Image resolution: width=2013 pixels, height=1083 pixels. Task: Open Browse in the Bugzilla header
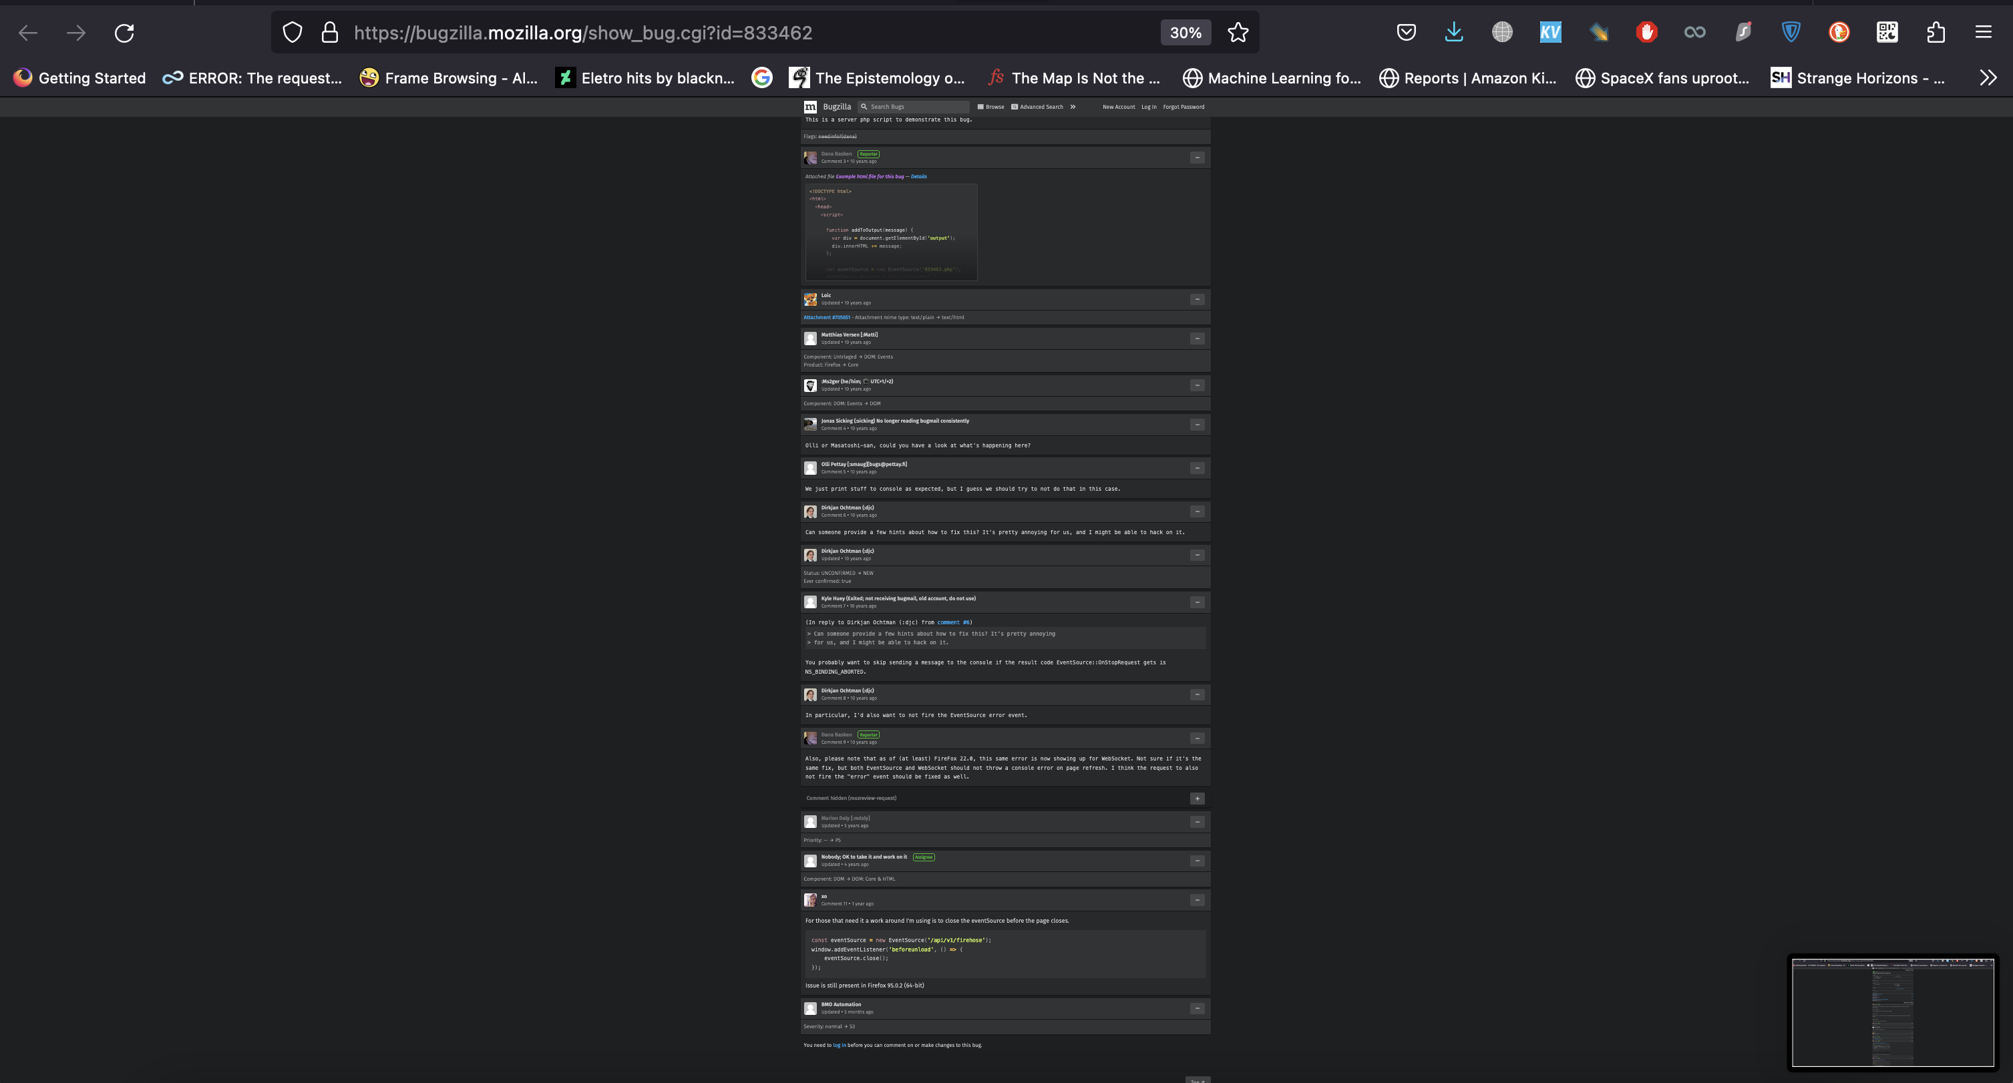coord(992,107)
